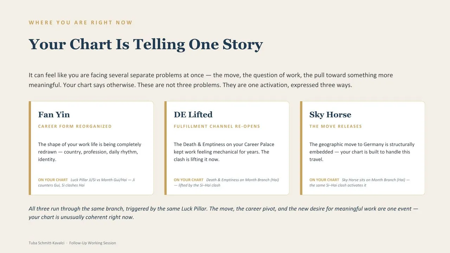Click the gold accent bar on Fan Yin card
The height and width of the screenshot is (253, 450).
click(x=30, y=148)
